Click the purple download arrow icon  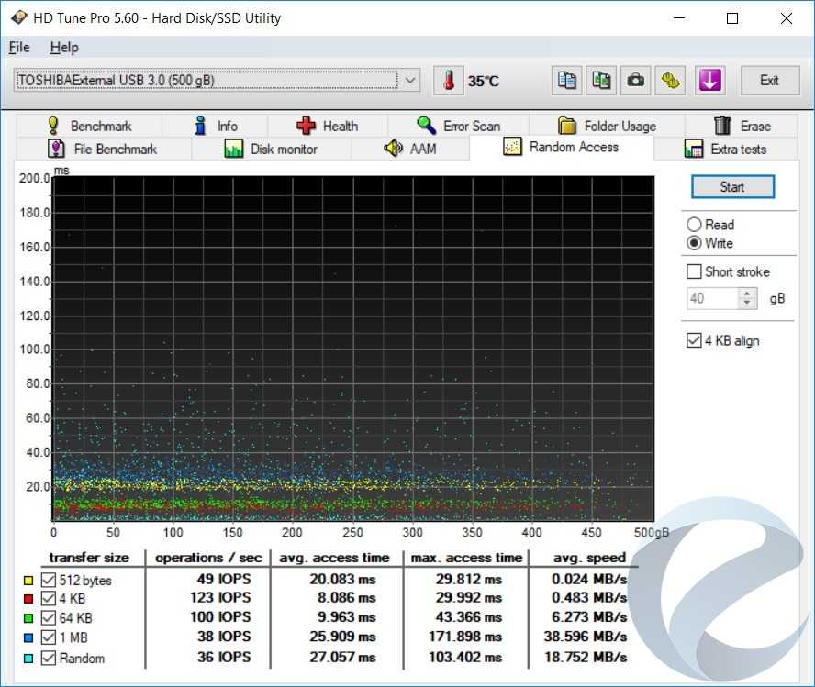point(709,81)
